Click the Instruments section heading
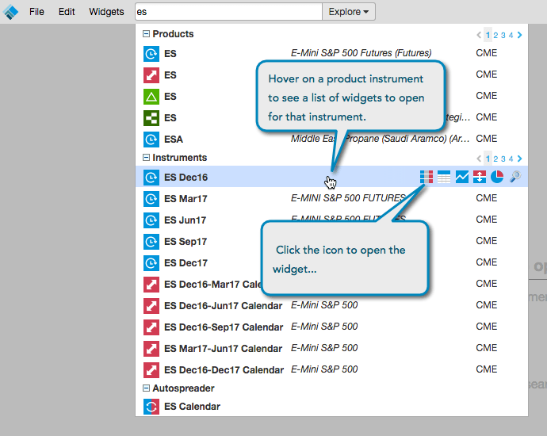547x436 pixels. pos(180,158)
